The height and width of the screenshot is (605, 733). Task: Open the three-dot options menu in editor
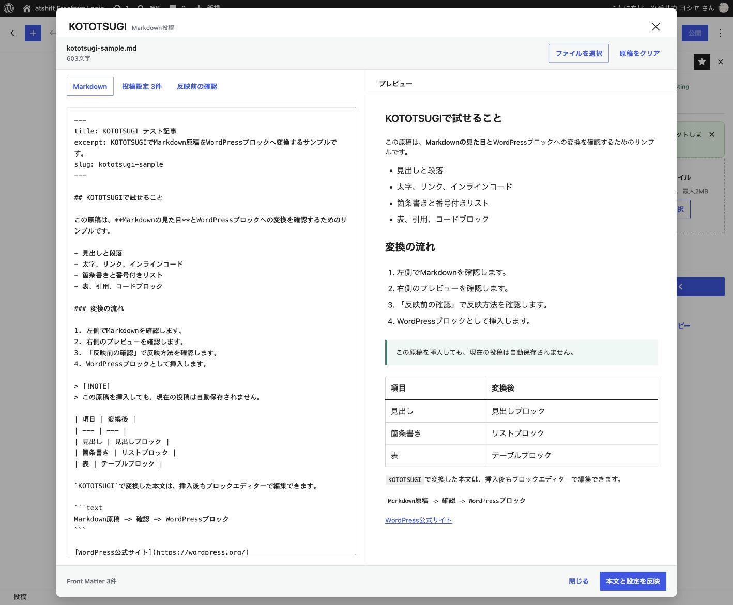pyautogui.click(x=721, y=33)
